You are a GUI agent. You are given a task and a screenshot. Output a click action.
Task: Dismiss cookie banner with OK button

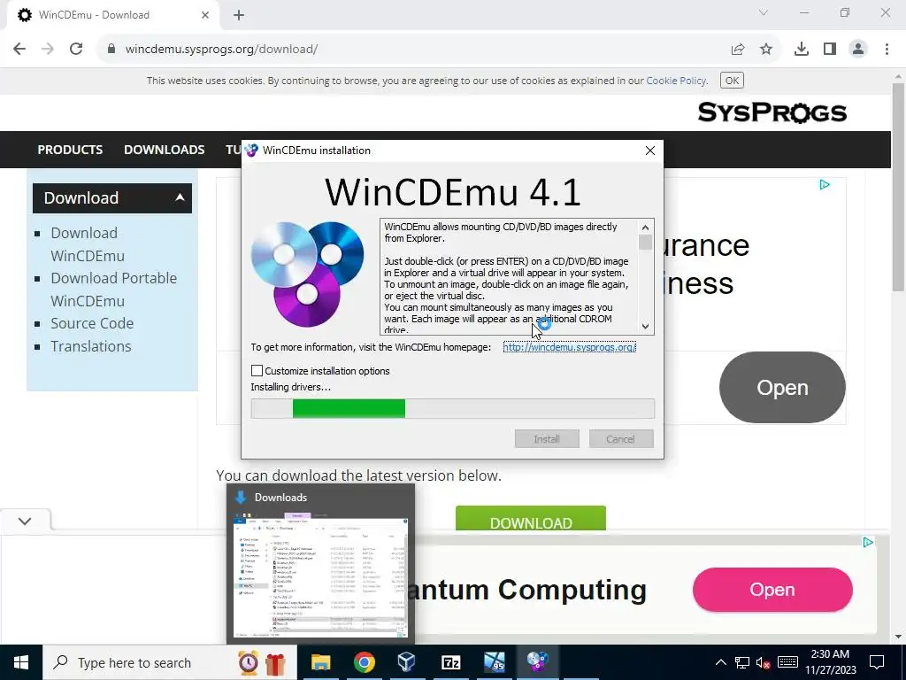click(732, 81)
